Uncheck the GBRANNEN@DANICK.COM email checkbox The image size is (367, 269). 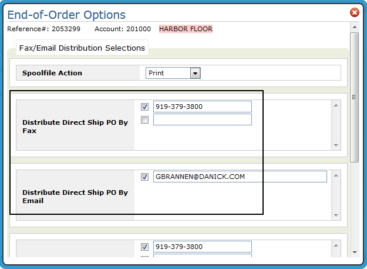click(144, 177)
